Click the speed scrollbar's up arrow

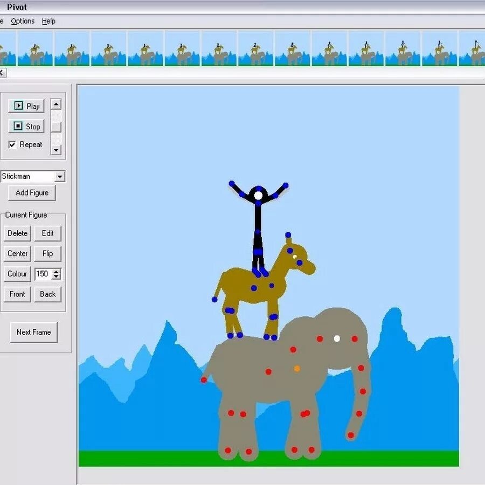(x=56, y=104)
